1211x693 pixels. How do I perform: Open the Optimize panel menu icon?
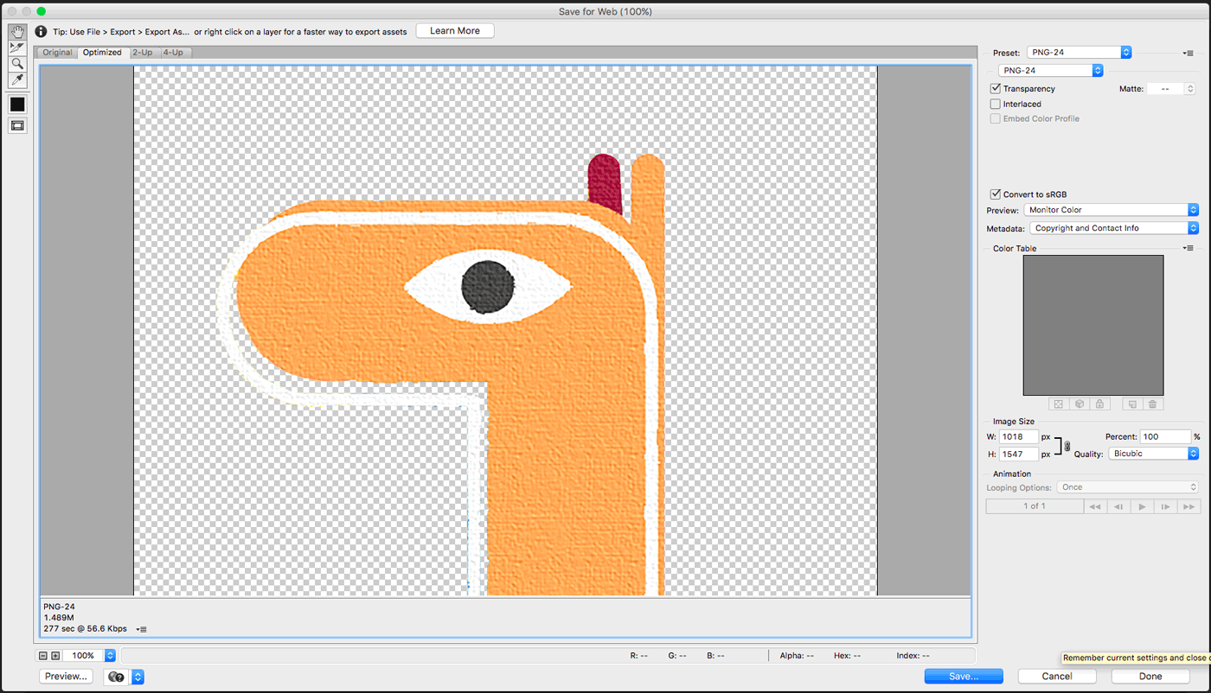pyautogui.click(x=1189, y=54)
